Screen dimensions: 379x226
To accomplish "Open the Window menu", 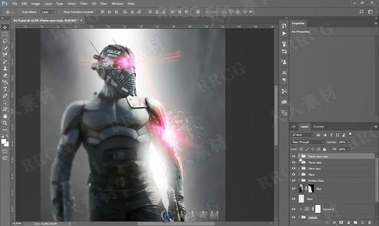I will [117, 3].
